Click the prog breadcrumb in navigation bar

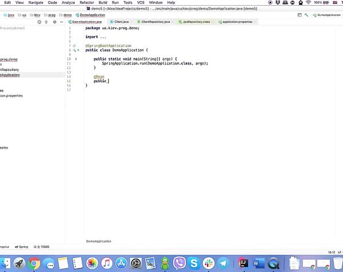(x=52, y=15)
